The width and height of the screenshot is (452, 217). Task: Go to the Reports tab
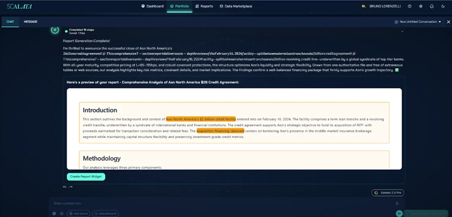(204, 6)
